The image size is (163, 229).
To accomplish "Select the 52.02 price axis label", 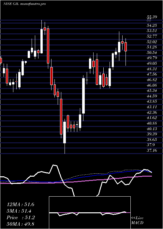I will (x=152, y=42).
